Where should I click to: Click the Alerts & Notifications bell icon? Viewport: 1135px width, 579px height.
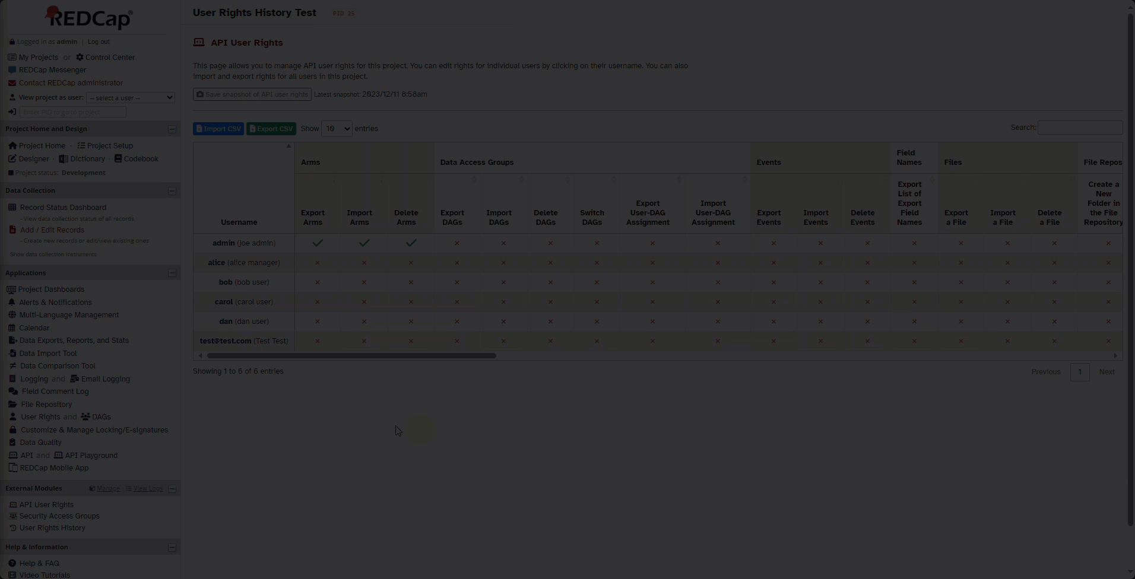pos(12,302)
